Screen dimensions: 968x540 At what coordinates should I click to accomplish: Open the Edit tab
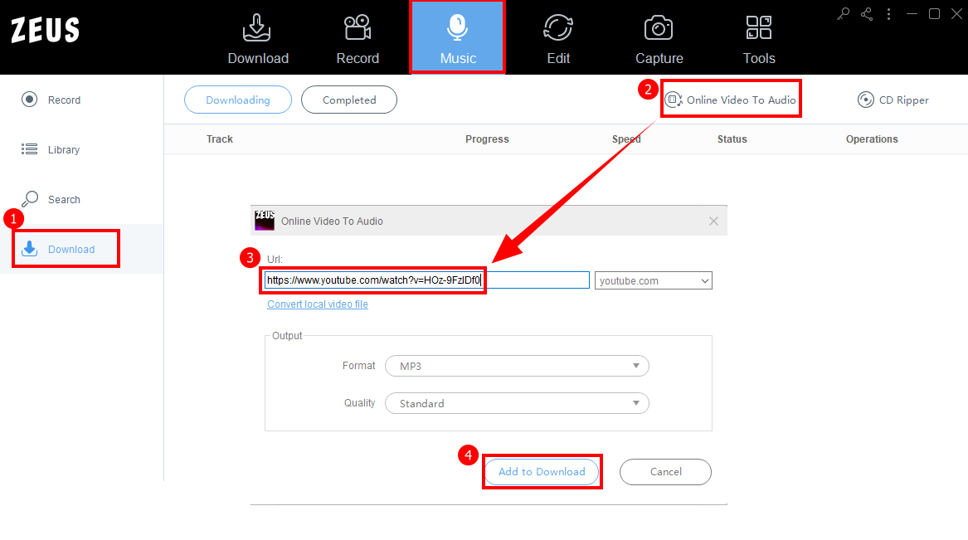(558, 39)
